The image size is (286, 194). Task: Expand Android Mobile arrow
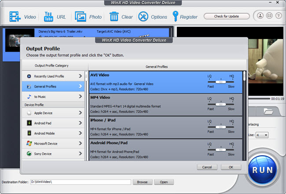pos(80,133)
